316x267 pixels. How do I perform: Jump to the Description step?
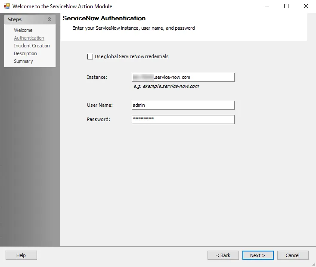(25, 53)
